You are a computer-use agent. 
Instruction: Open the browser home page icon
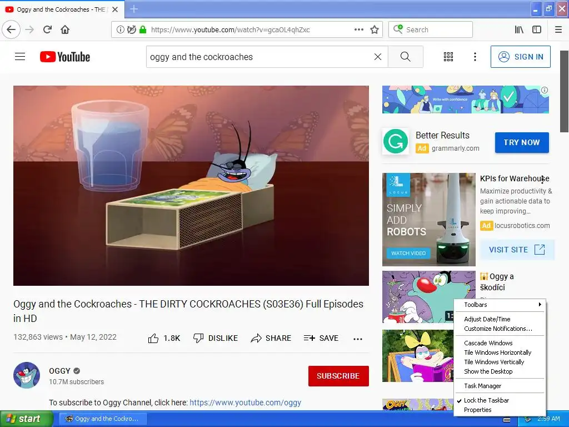pos(65,29)
